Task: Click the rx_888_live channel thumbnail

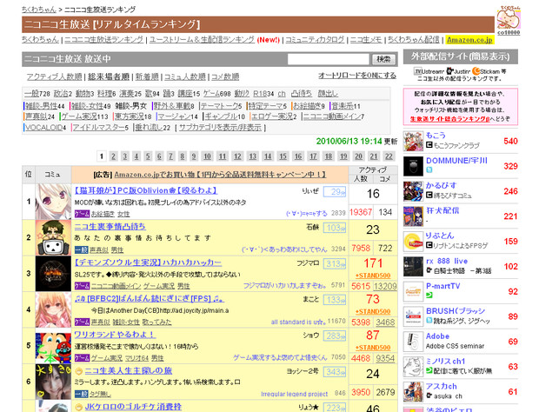Action: 413,267
